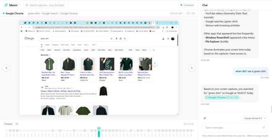Click the Search captures input field
The height and width of the screenshot is (140, 272).
(x=46, y=5)
